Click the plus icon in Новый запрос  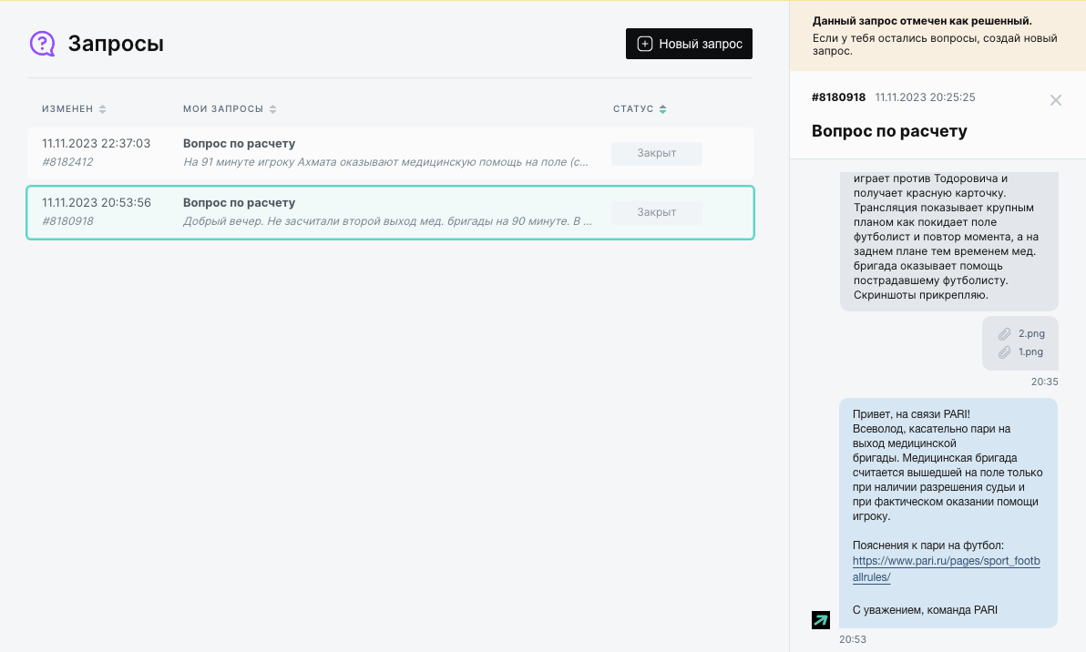(644, 44)
